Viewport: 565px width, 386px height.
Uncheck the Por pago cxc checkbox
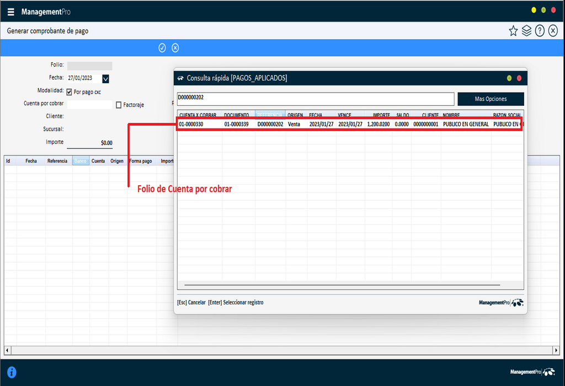[x=68, y=92]
